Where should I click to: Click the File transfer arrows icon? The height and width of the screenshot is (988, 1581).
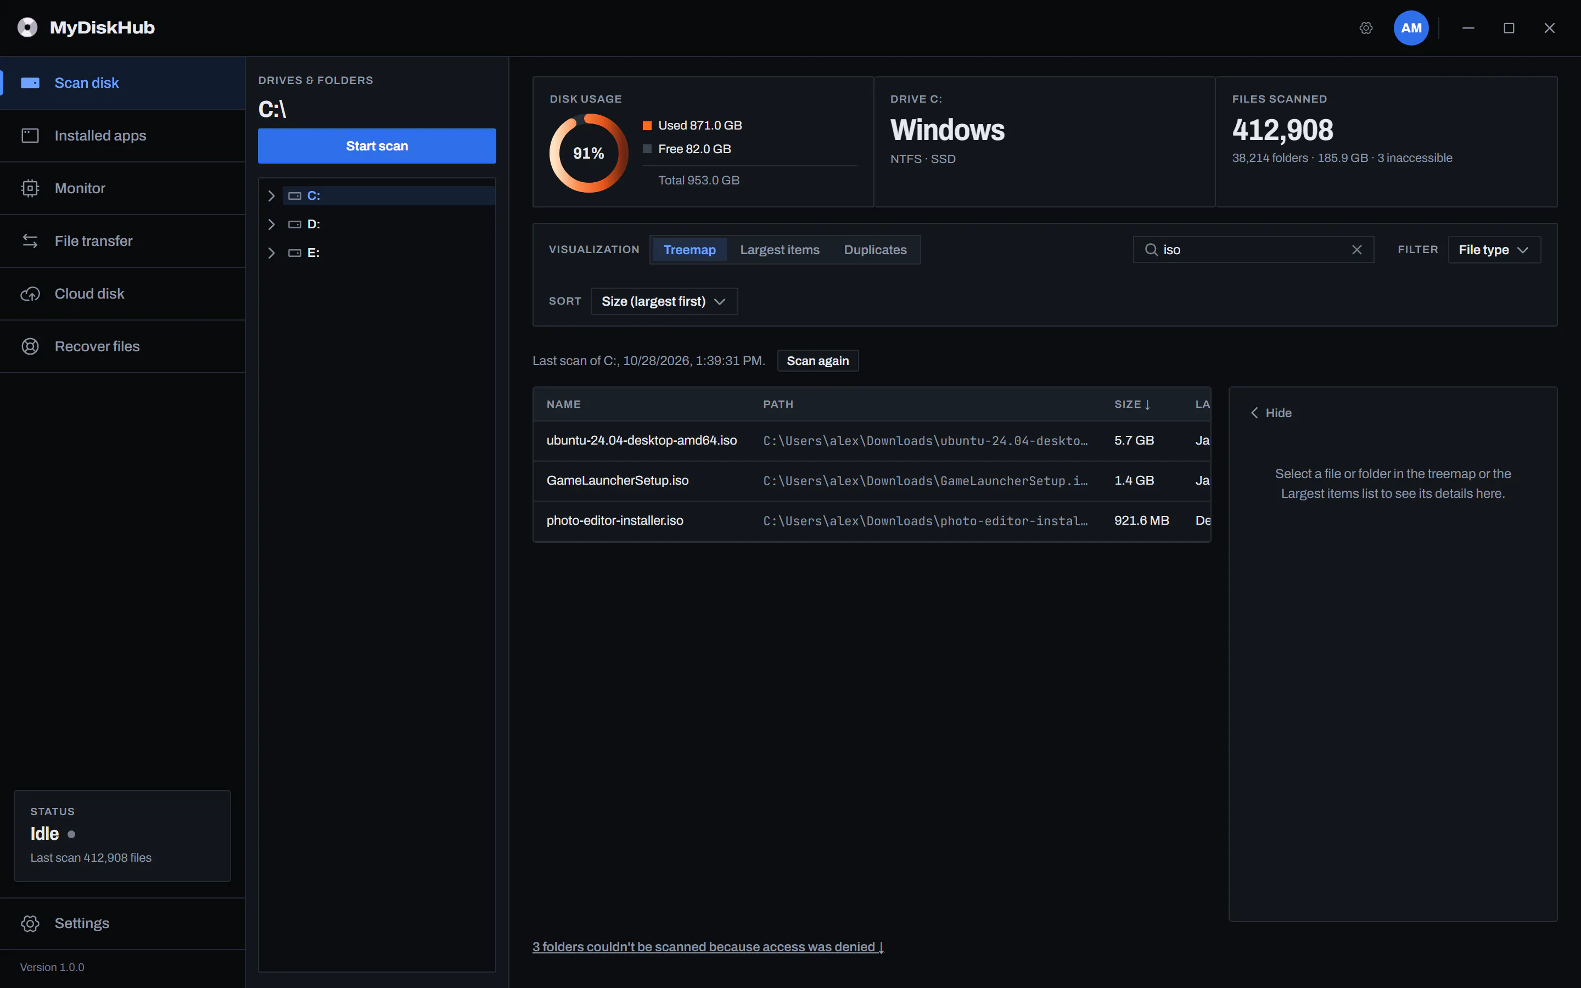(30, 241)
